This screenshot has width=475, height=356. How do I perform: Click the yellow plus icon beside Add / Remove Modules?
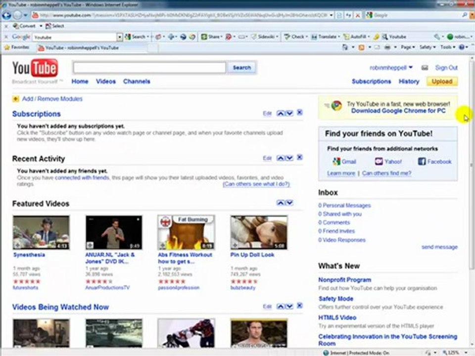tap(15, 99)
